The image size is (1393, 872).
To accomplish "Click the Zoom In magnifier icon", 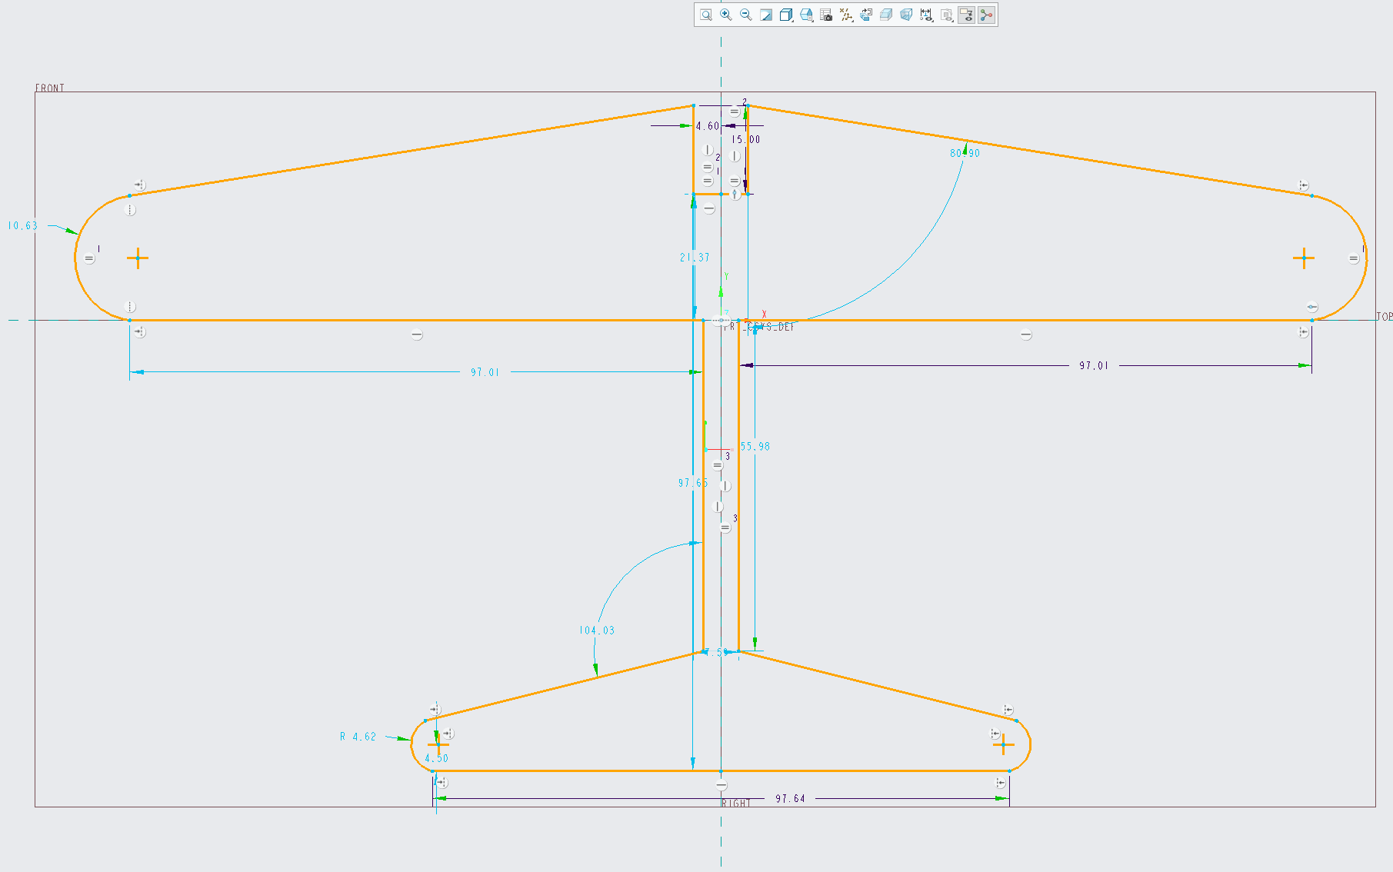I will coord(725,15).
